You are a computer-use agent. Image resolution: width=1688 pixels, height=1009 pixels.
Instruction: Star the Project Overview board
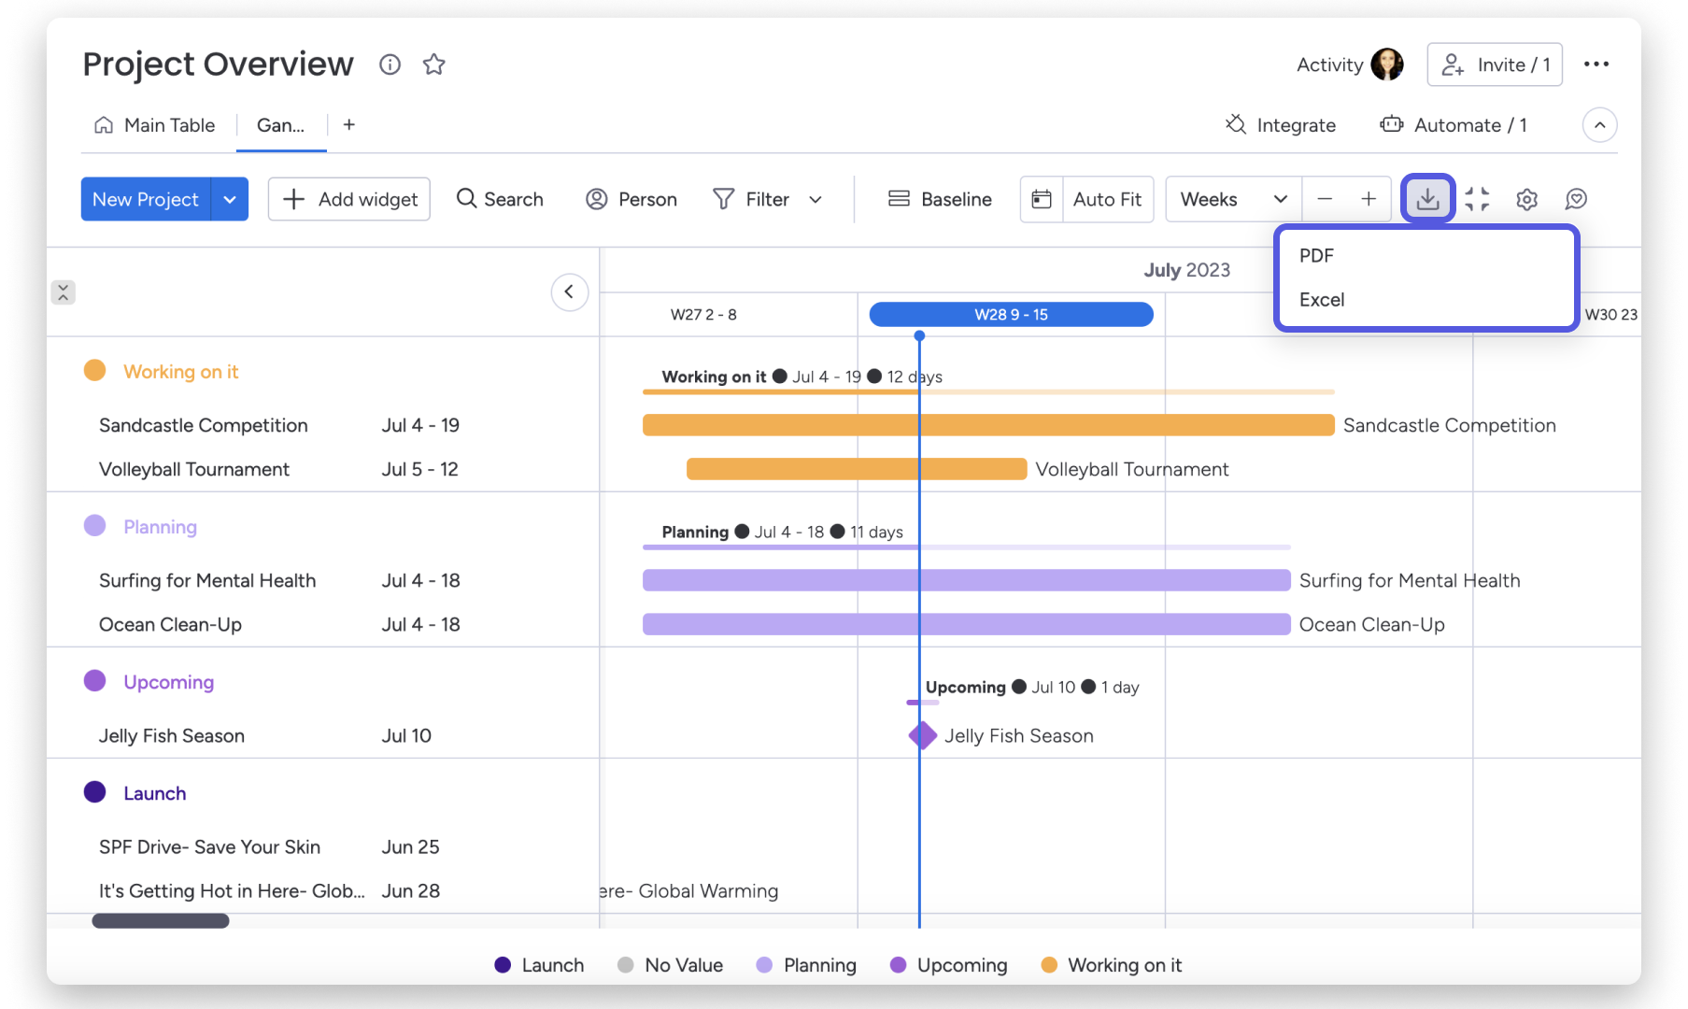[x=433, y=64]
